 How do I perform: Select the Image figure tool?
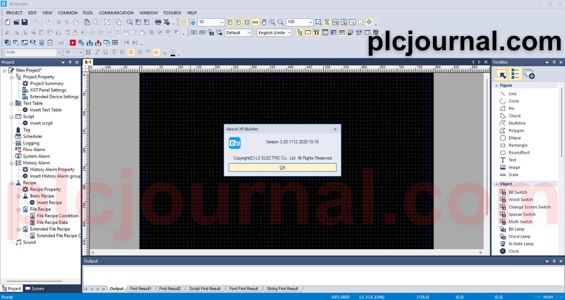click(x=510, y=168)
